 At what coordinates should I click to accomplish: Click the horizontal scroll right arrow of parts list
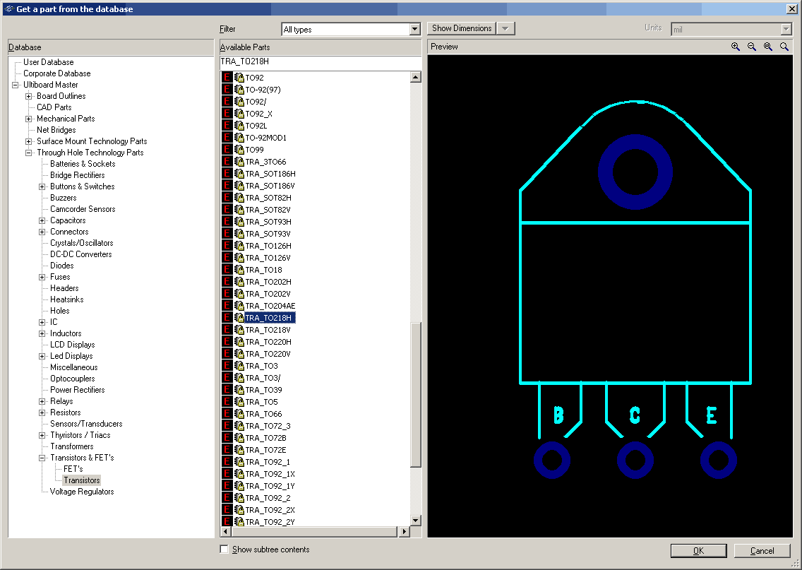[x=404, y=532]
